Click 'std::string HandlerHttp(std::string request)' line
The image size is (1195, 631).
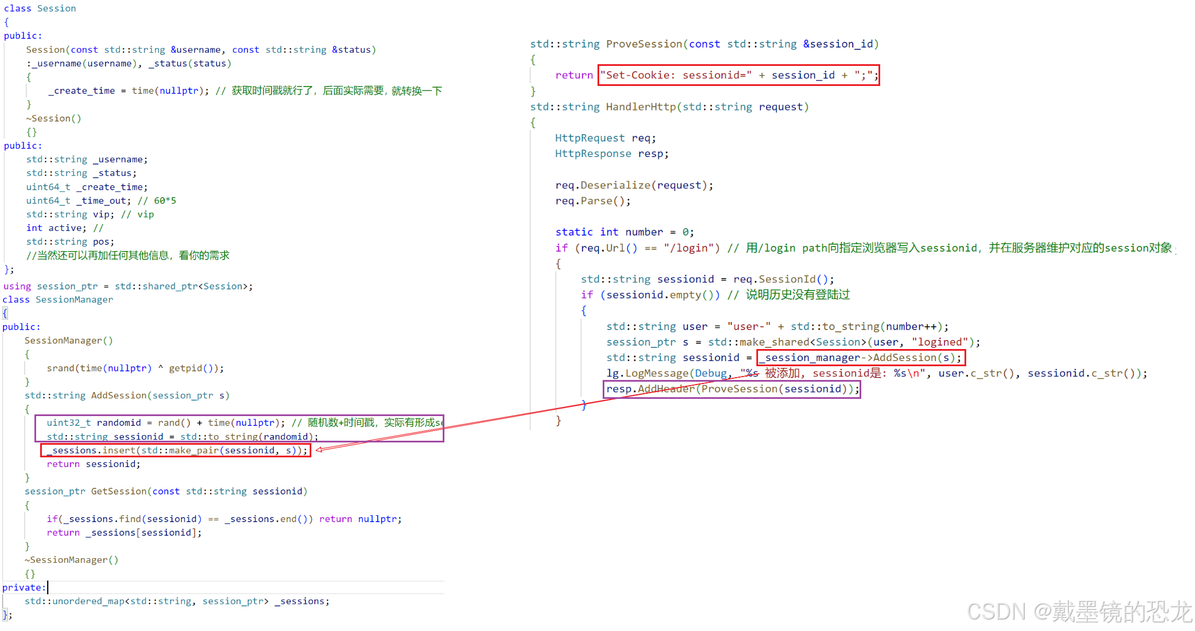point(669,107)
